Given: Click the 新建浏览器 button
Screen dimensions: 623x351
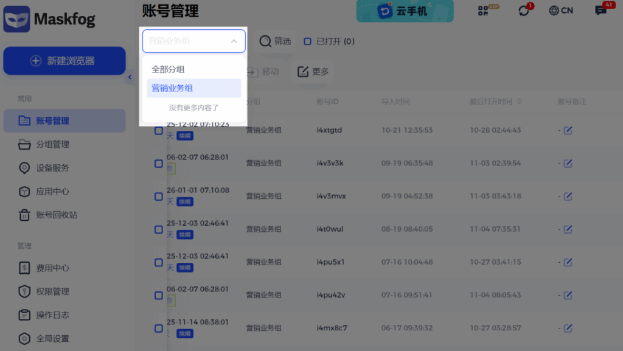Looking at the screenshot, I should coord(64,61).
